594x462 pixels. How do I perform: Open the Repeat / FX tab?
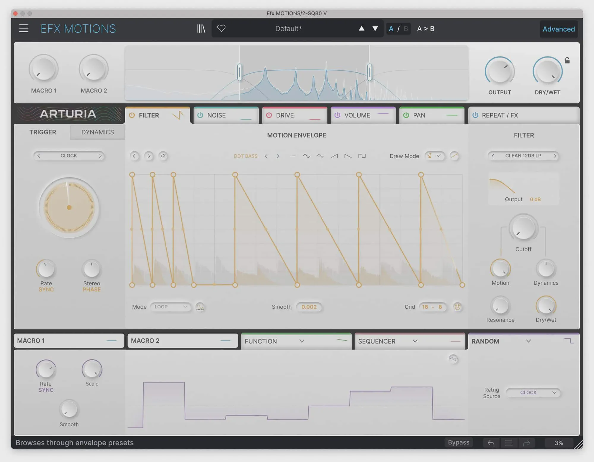point(499,115)
